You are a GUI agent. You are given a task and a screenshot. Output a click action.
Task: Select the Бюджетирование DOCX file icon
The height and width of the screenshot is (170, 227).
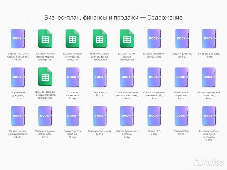[x=181, y=38]
